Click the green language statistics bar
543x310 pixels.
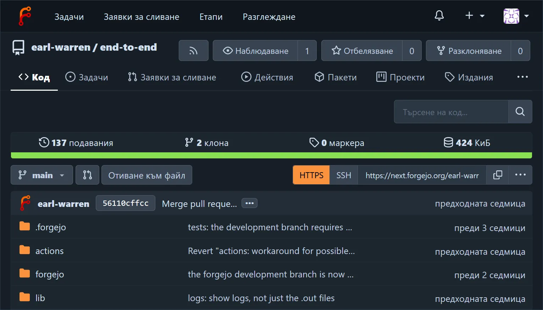pos(271,155)
